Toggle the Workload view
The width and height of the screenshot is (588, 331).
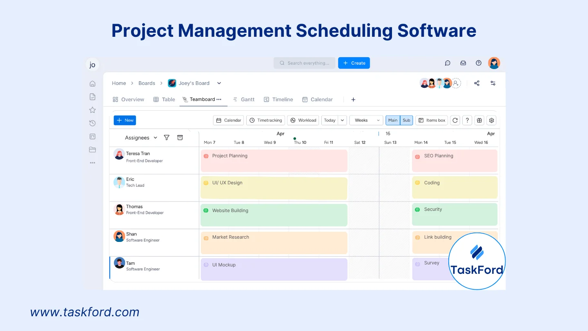(303, 121)
